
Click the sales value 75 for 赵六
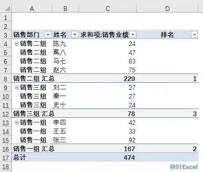point(132,70)
